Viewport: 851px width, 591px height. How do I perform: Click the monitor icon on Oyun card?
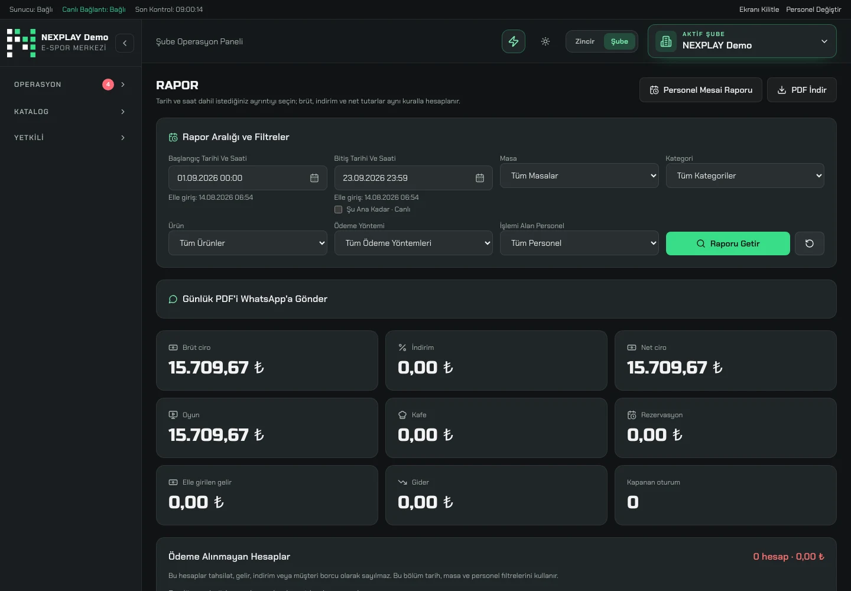173,415
